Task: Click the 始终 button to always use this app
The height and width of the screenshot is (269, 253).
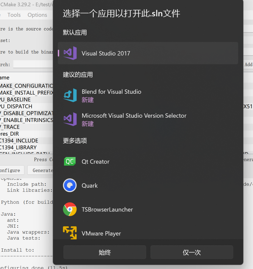Action: pyautogui.click(x=104, y=252)
